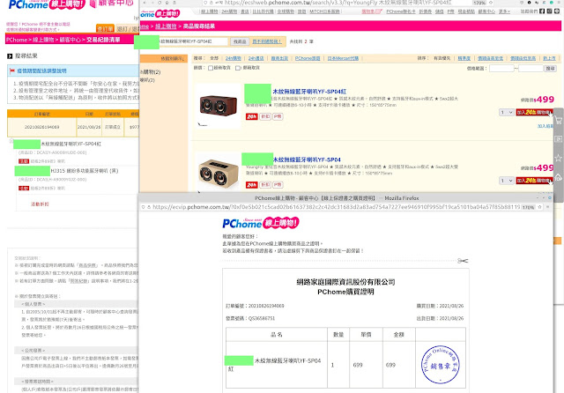
Task: Switch to the 查訂單 tab
Action: 105,28
